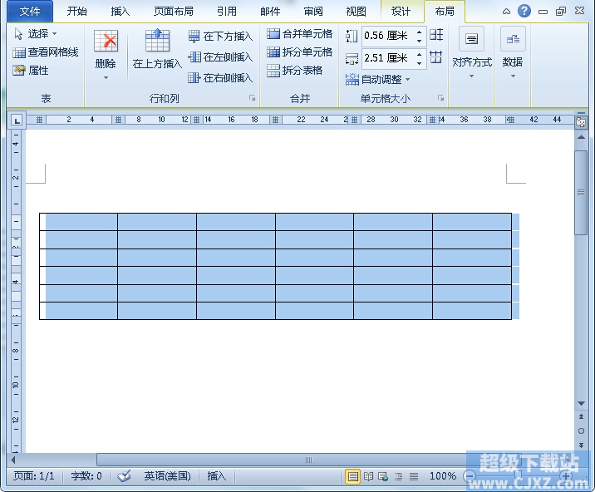Click the distribute columns icon
This screenshot has width=595, height=492.
436,57
